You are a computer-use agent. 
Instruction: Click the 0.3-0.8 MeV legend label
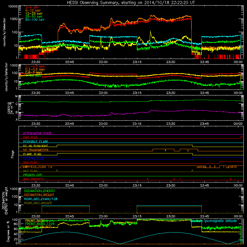pos(35,69)
